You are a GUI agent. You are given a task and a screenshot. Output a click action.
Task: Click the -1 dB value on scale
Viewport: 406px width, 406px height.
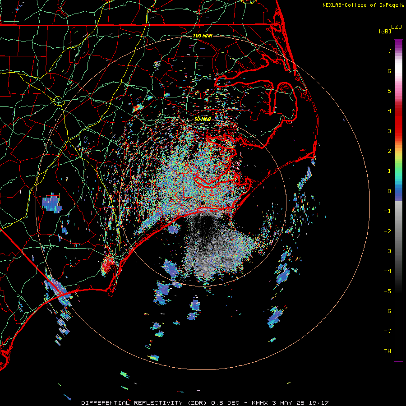tap(388, 211)
